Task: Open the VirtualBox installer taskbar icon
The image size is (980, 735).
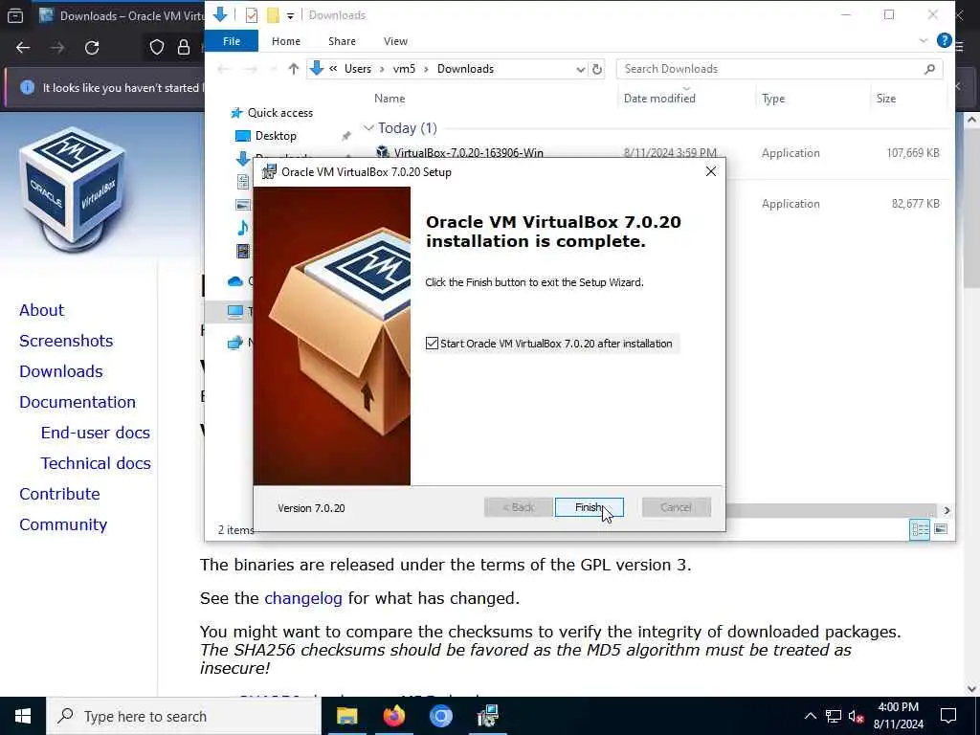Action: (x=487, y=716)
